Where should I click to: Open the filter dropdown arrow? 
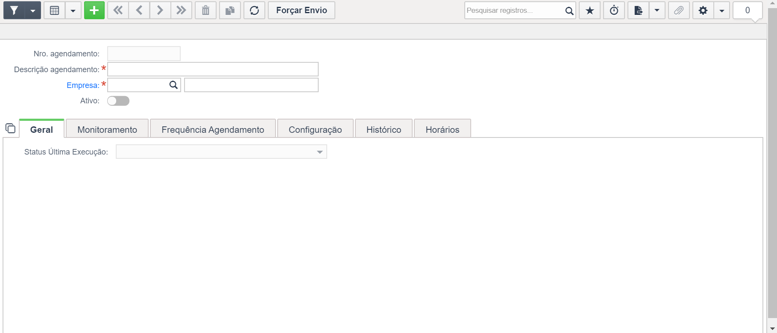[x=33, y=11]
